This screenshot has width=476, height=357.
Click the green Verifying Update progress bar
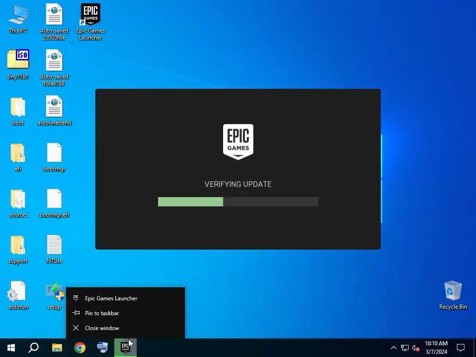point(238,202)
